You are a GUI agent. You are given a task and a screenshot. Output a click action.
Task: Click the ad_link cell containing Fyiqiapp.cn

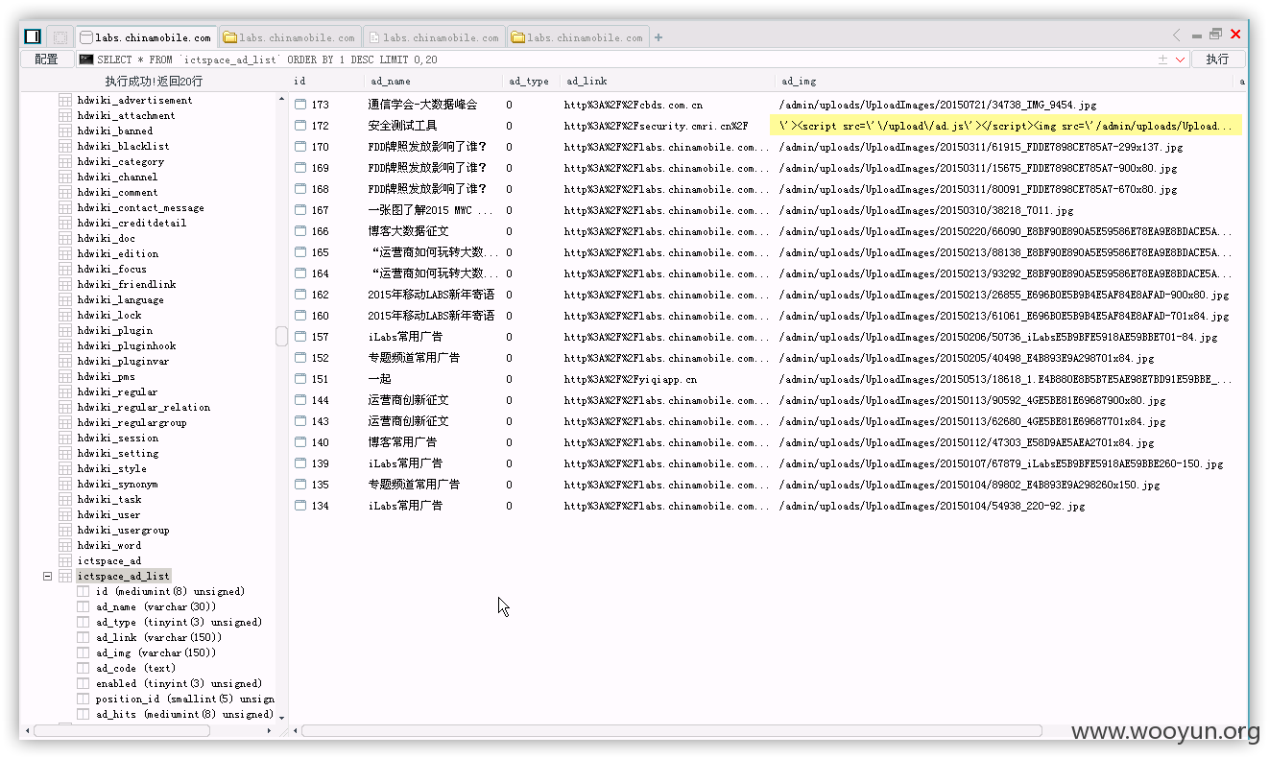(x=631, y=379)
